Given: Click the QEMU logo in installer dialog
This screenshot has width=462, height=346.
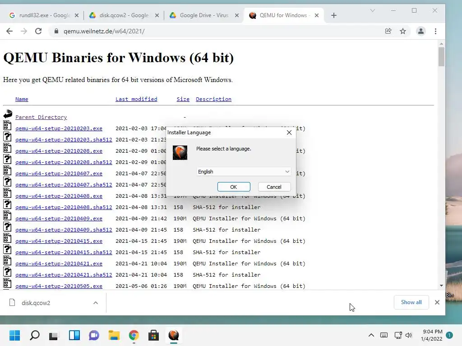Looking at the screenshot, I should click(180, 152).
